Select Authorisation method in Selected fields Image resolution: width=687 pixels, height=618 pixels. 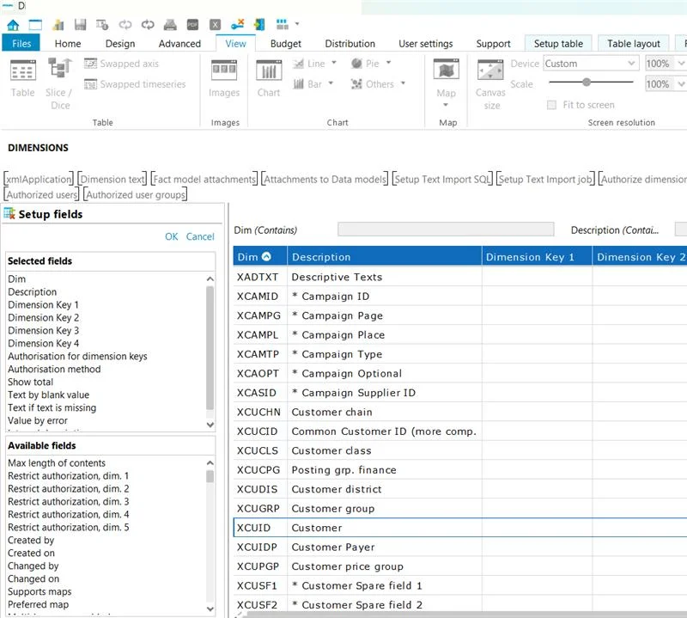[54, 370]
